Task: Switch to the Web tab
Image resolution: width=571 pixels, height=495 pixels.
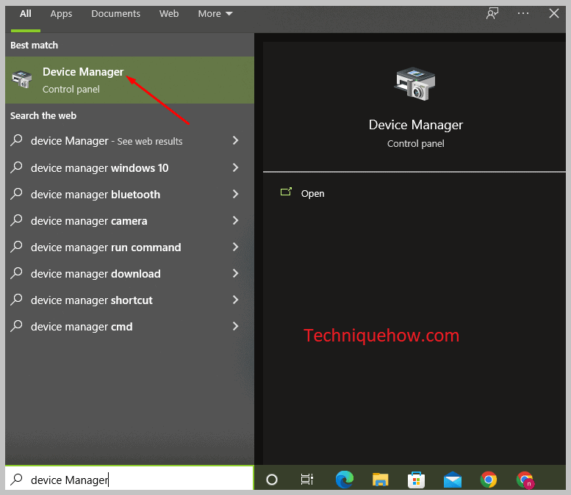Action: coord(169,14)
